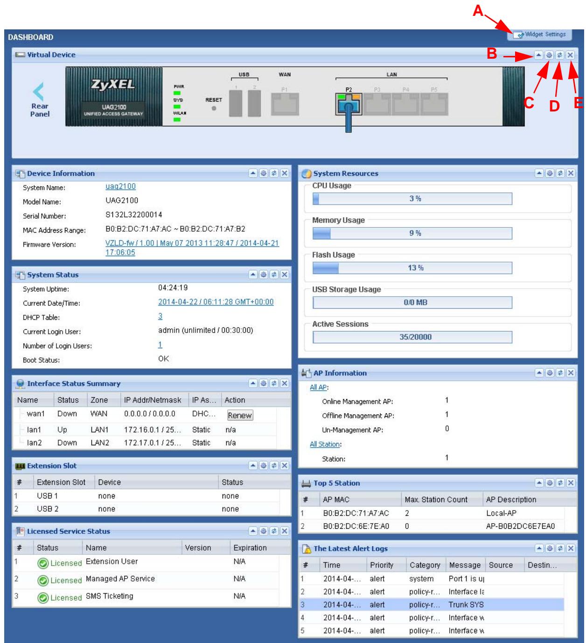
Task: Click refresh settings gear on Virtual Device widget
Action: pos(549,55)
